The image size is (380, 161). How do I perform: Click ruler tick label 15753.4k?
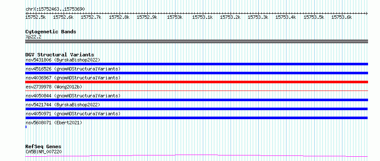coord(286,17)
